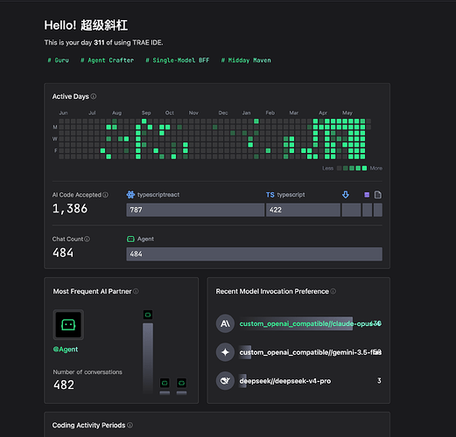Click the DeepSeek whale model icon
The image size is (456, 437).
point(225,381)
